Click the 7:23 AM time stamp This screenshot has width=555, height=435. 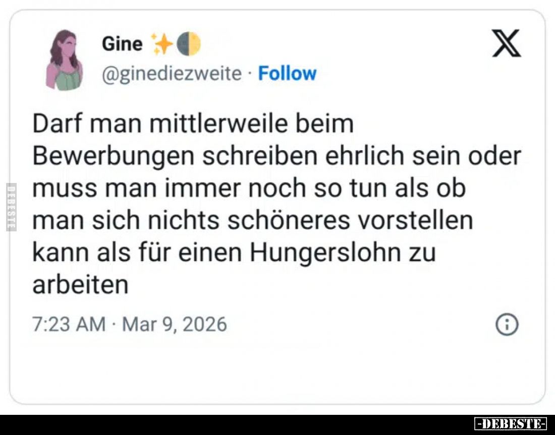(x=69, y=324)
